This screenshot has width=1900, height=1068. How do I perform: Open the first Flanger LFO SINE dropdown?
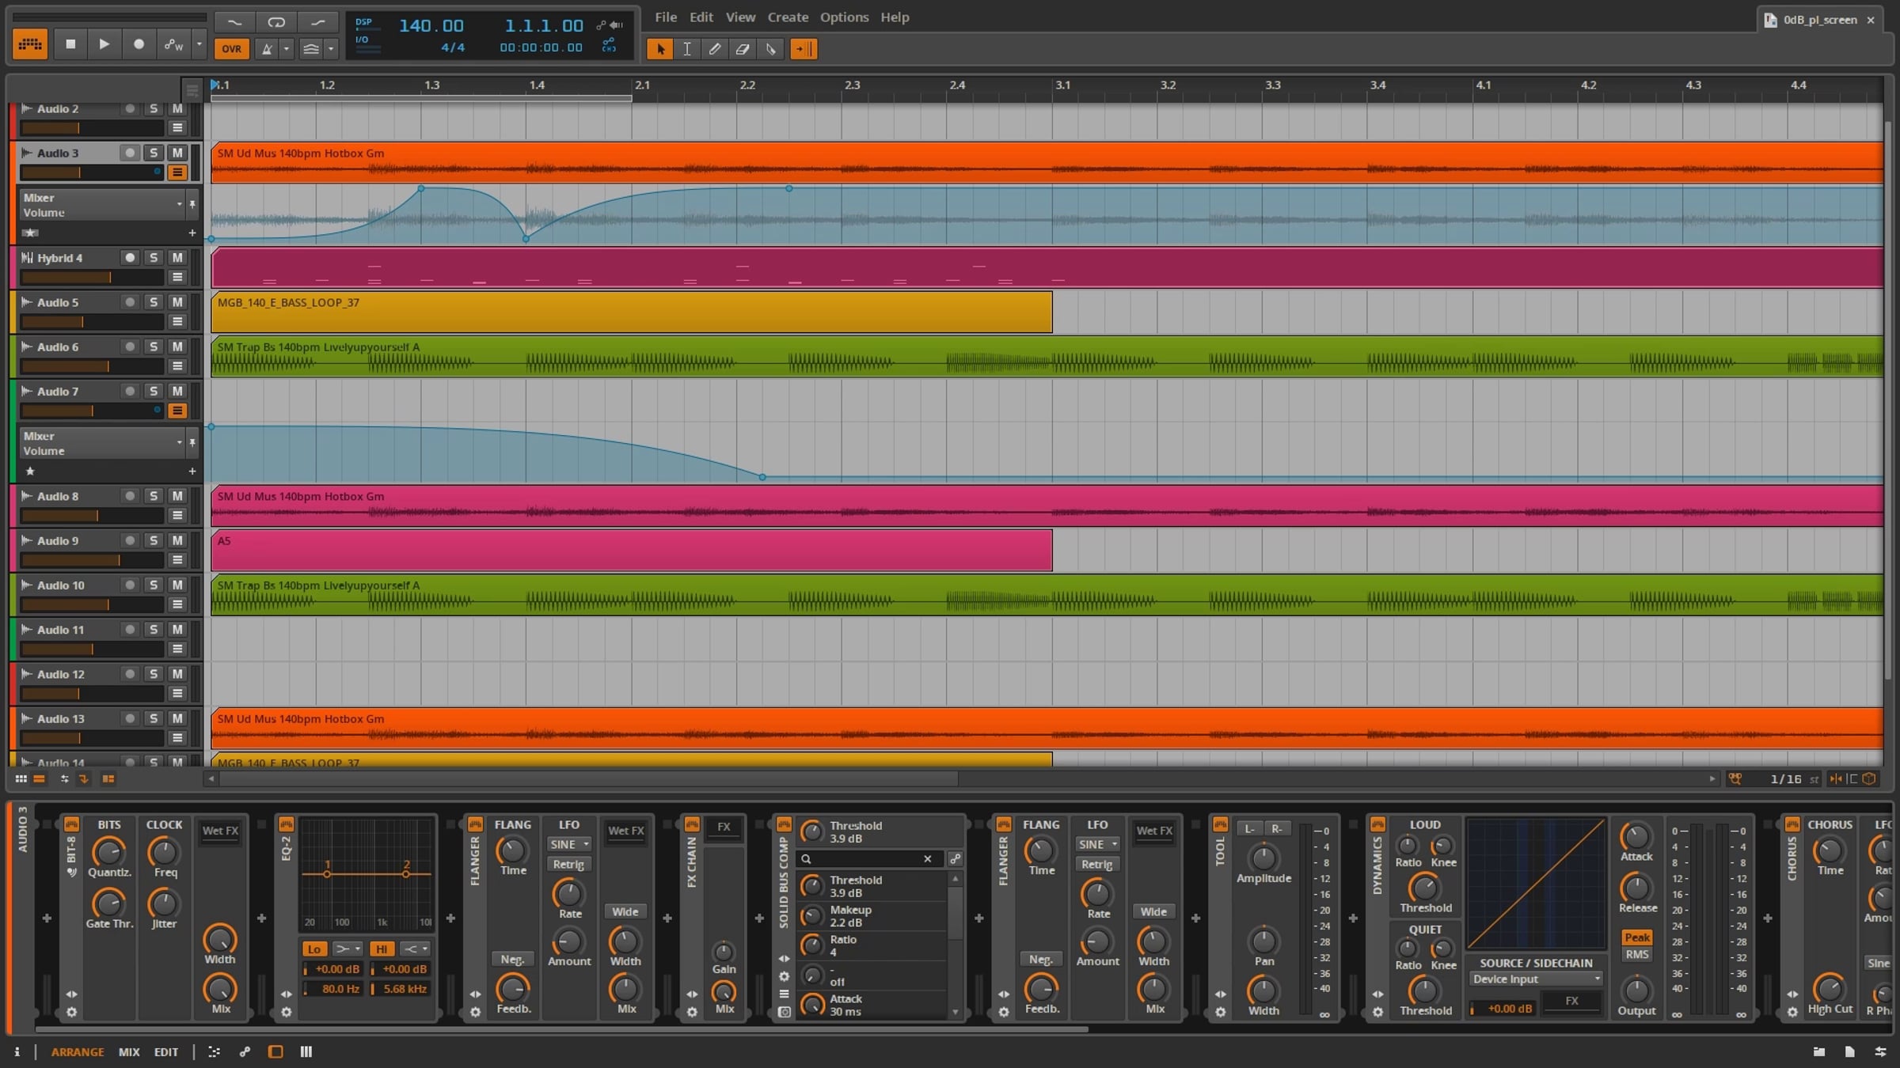(569, 844)
